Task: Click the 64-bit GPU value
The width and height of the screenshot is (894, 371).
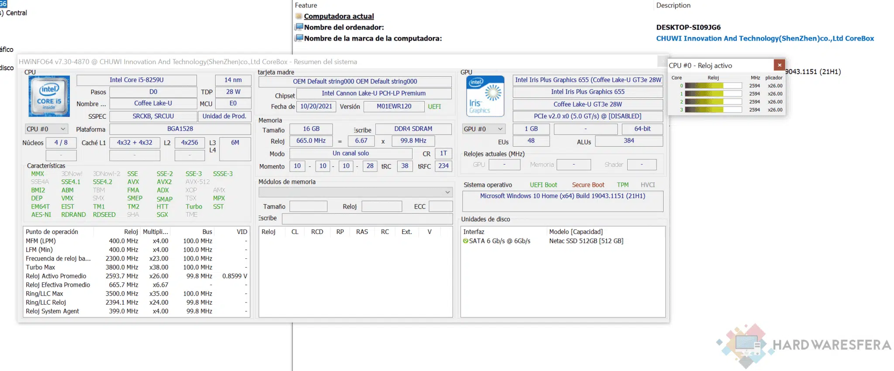Action: (642, 129)
